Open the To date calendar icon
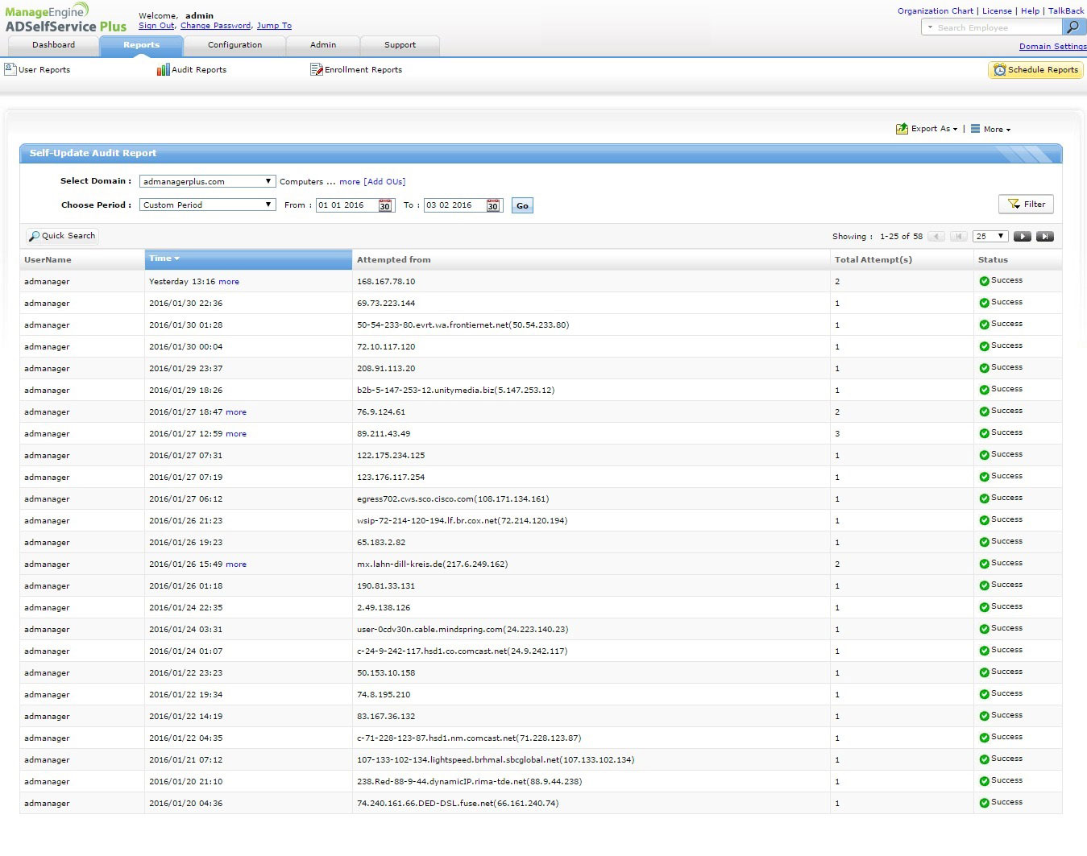1087x856 pixels. point(492,206)
